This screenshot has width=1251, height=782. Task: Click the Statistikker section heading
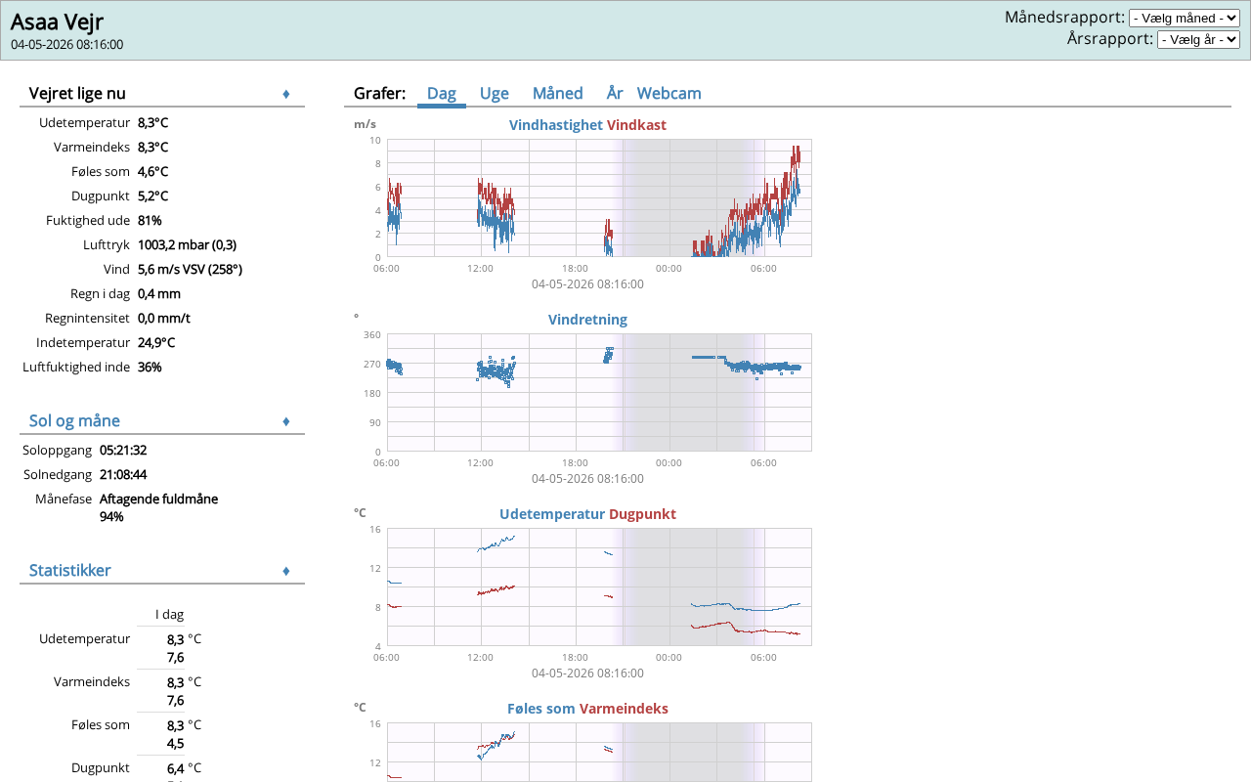69,571
